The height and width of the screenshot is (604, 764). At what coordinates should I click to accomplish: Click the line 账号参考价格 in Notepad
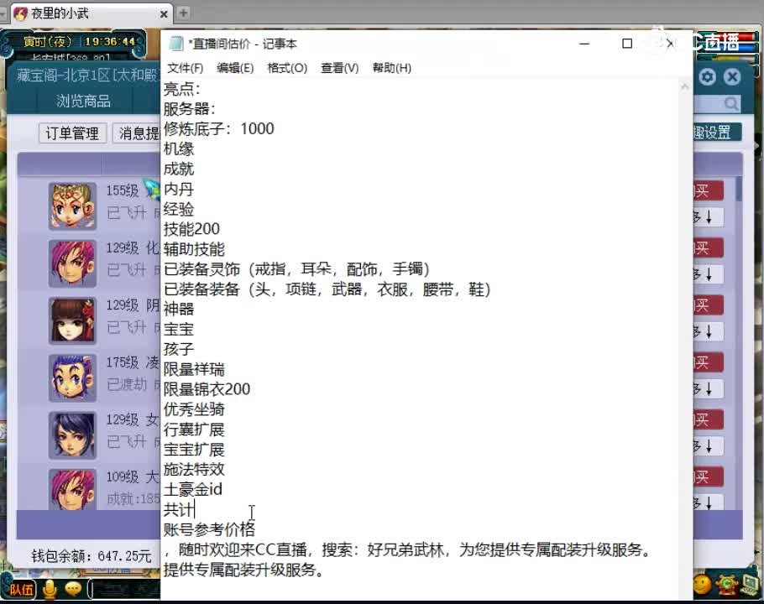pyautogui.click(x=209, y=529)
